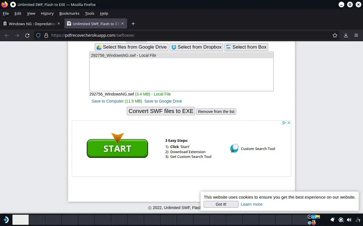This screenshot has width=363, height=226.
Task: Click the address bar URL field
Action: (x=187, y=35)
